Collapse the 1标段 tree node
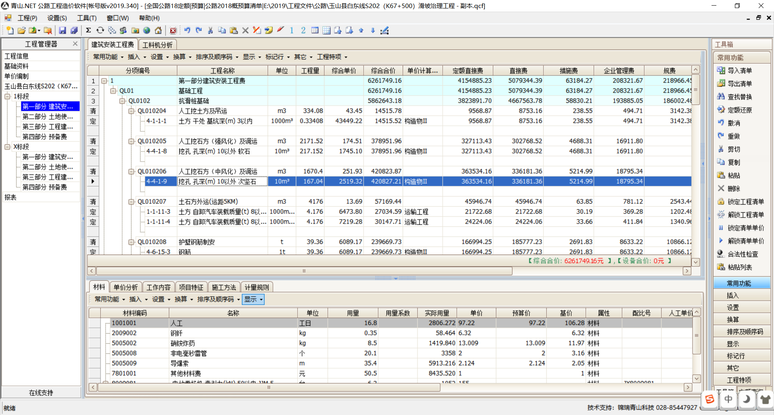 (x=7, y=96)
